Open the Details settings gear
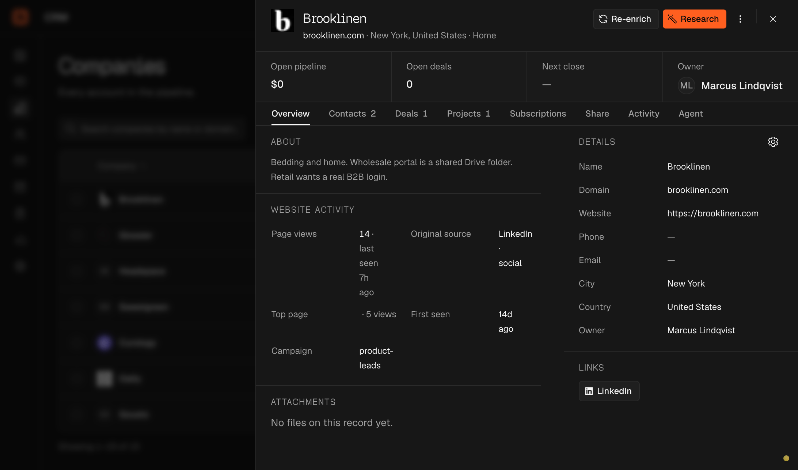This screenshot has width=798, height=470. (773, 142)
